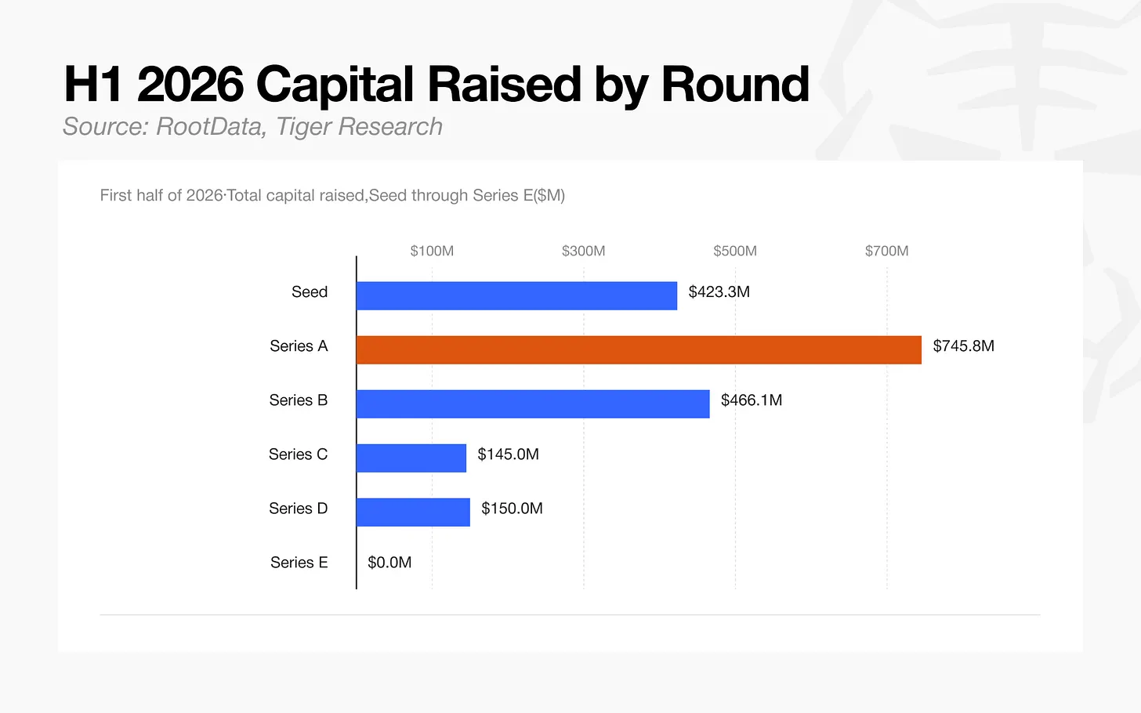
Task: Click the Series D row label
Action: pos(298,509)
